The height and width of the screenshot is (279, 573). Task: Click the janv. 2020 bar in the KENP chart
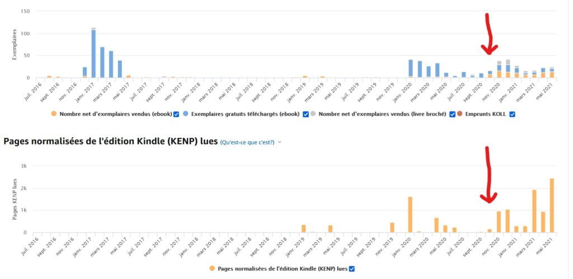click(410, 214)
